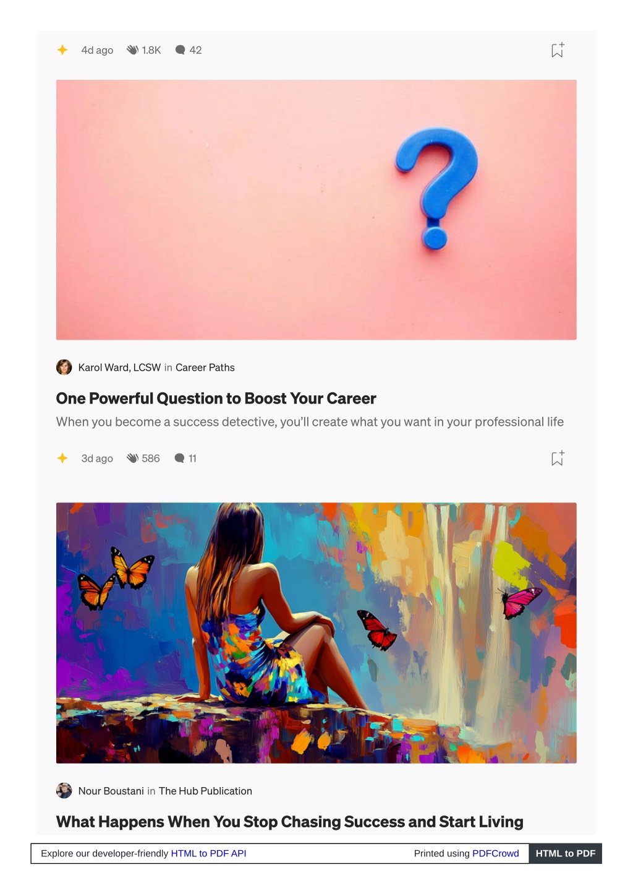Click the clap icon showing 1.8K

click(x=132, y=50)
